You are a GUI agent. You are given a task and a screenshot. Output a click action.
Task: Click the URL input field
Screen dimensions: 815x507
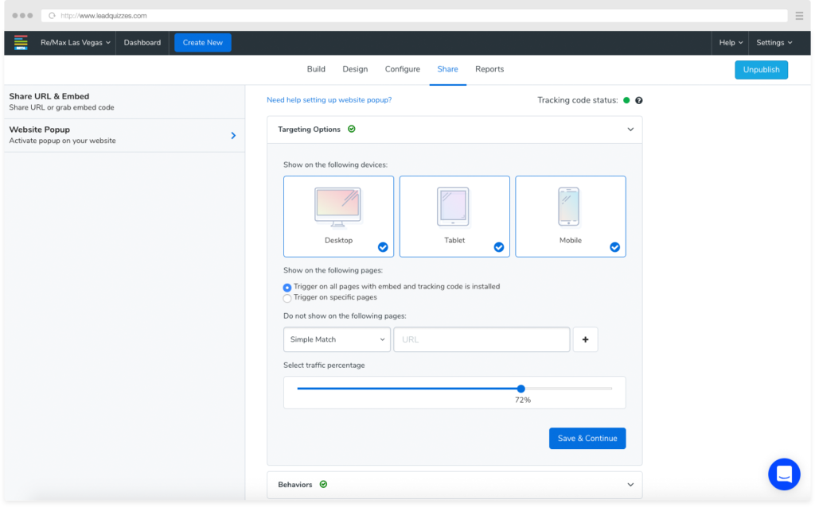point(481,339)
